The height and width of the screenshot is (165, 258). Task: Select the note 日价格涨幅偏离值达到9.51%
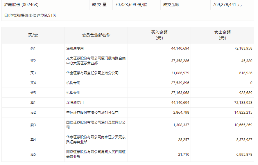tap(30, 15)
